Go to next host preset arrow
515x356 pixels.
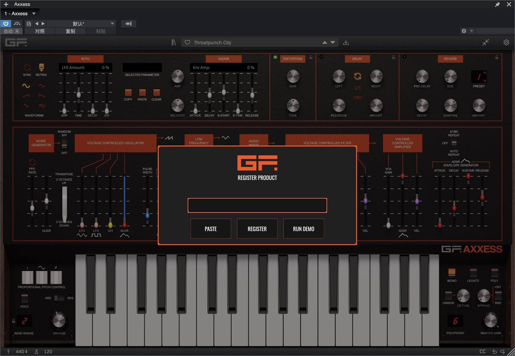tap(43, 24)
